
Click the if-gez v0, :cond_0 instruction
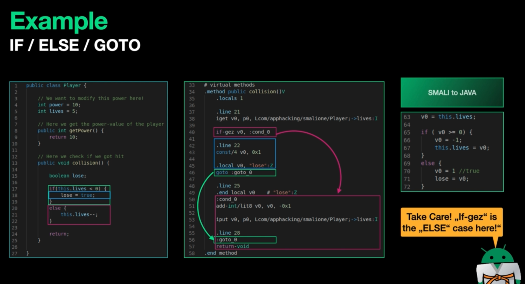pos(243,132)
